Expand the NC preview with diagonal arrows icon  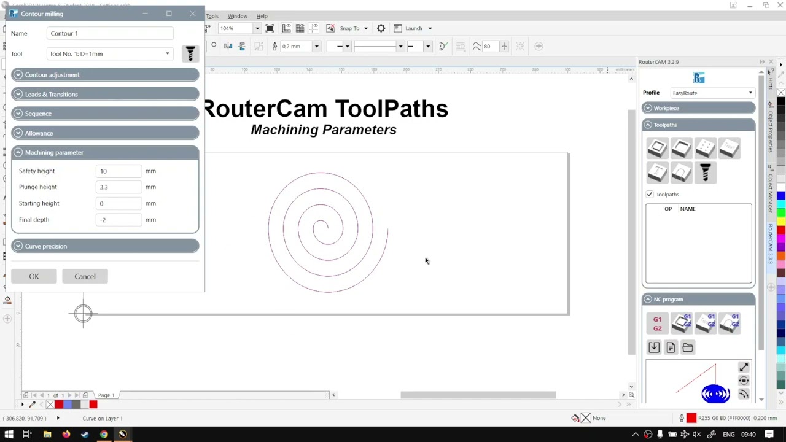(x=744, y=367)
